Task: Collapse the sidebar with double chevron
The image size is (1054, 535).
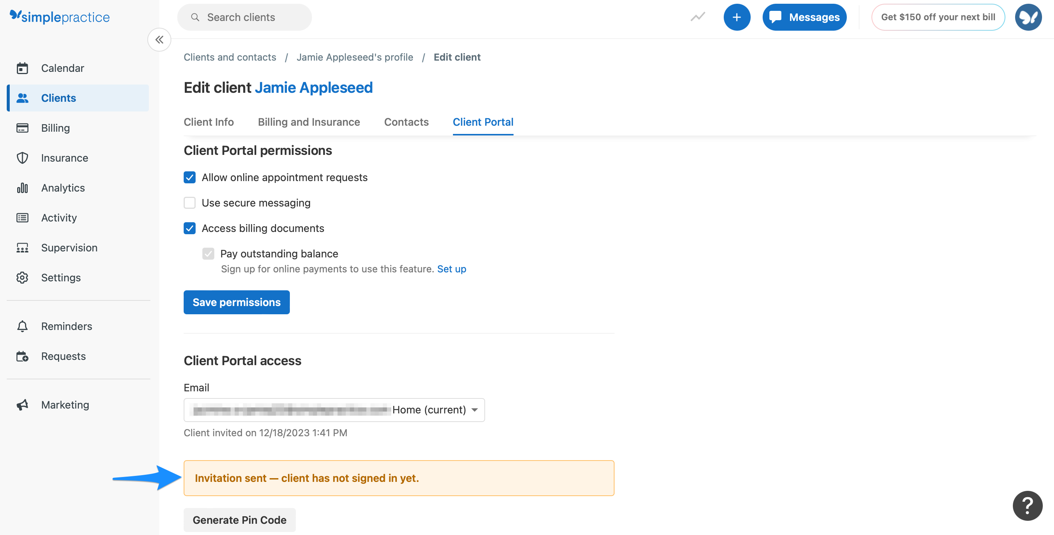Action: tap(159, 40)
